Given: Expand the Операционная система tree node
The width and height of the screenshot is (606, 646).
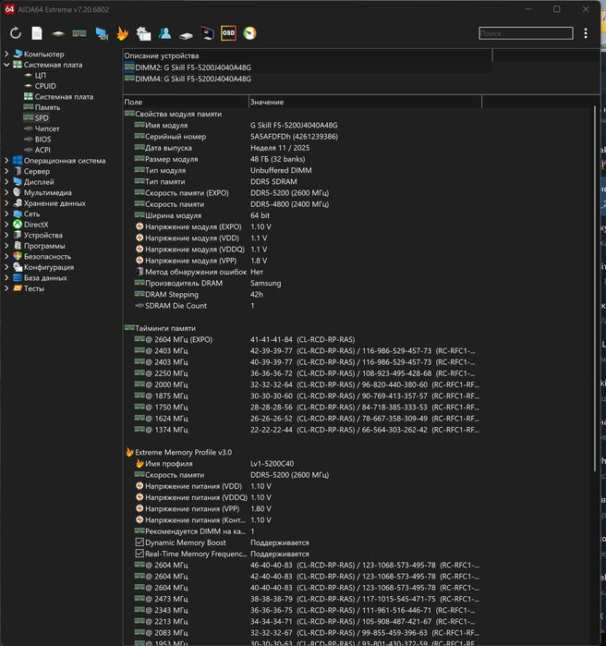Looking at the screenshot, I should pyautogui.click(x=6, y=161).
